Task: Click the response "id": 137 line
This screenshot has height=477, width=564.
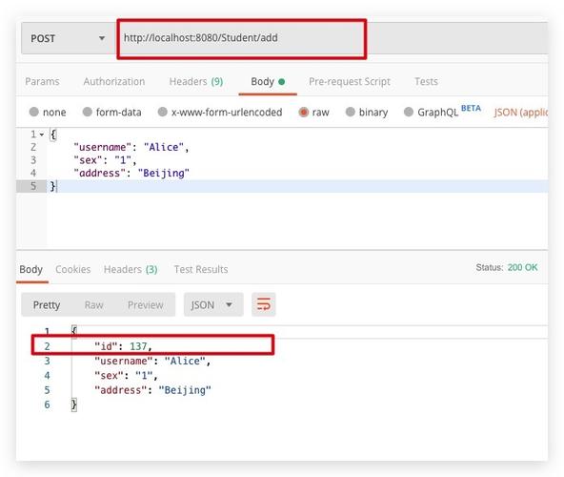Action: (124, 346)
